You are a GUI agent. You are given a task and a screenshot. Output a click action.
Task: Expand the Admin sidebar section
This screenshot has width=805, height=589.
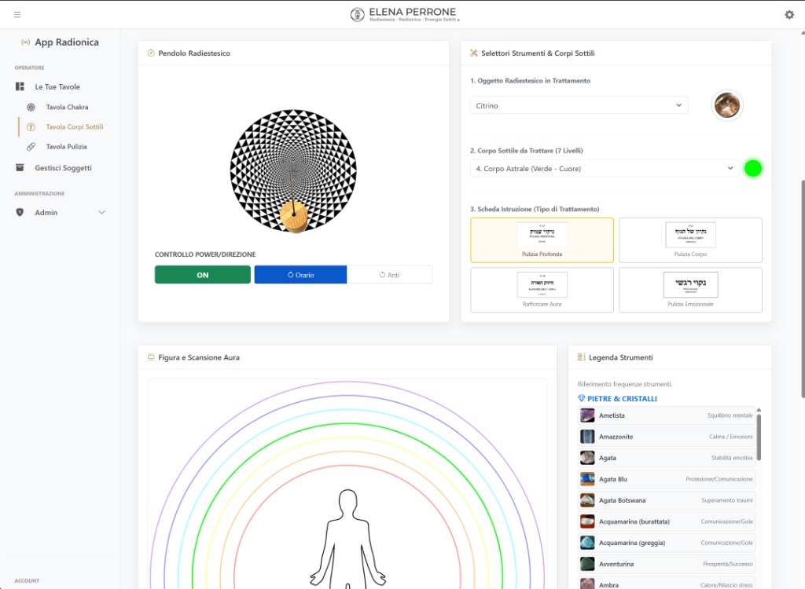101,212
